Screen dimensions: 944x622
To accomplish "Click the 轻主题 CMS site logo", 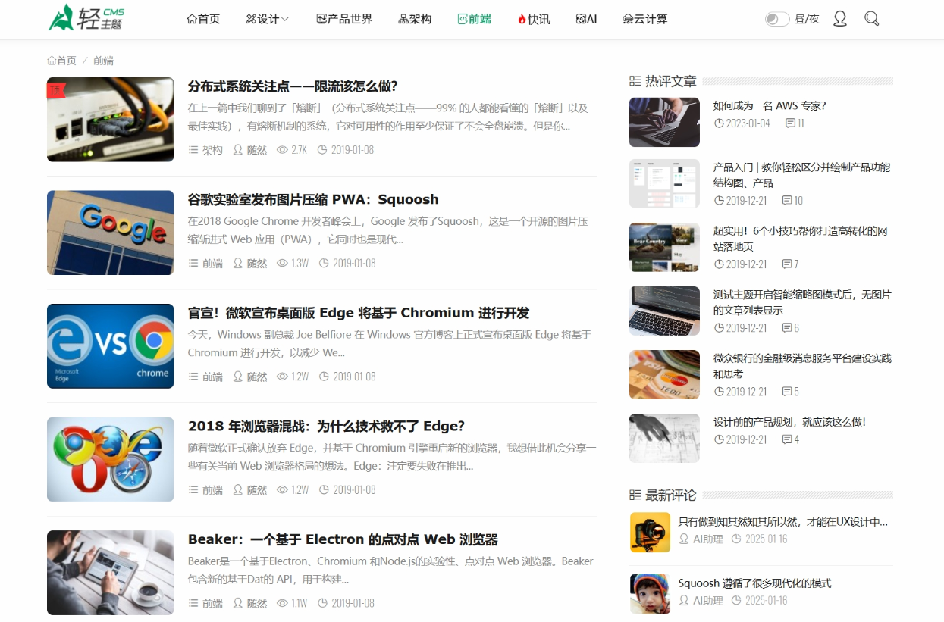I will 86,18.
